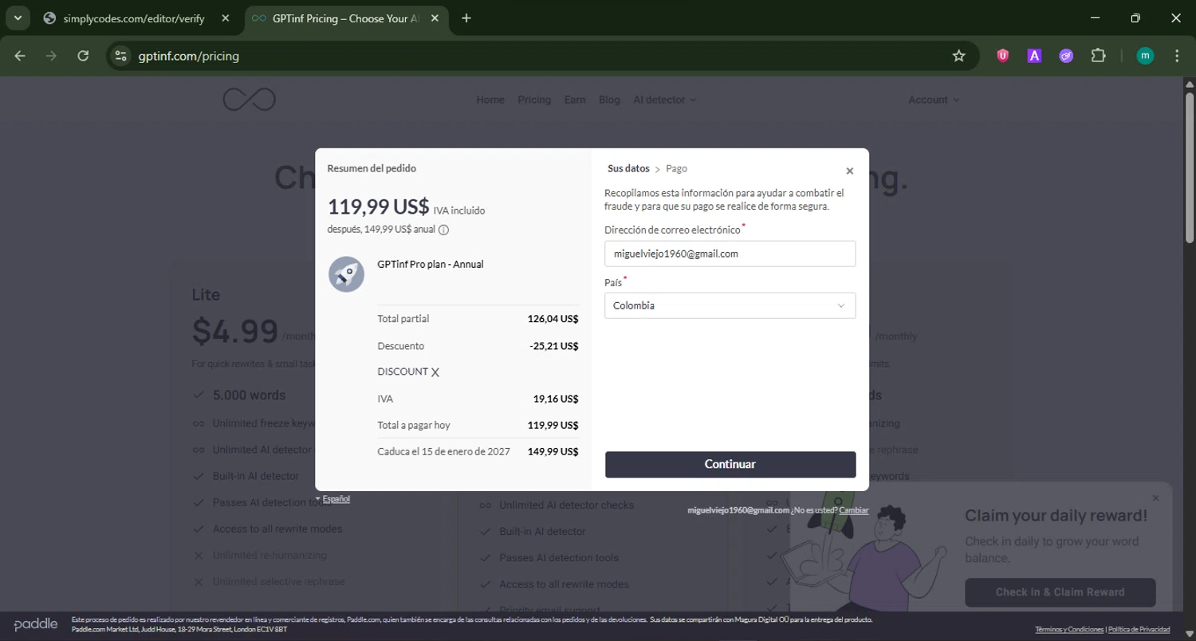Expand the Account dropdown menu

(934, 100)
